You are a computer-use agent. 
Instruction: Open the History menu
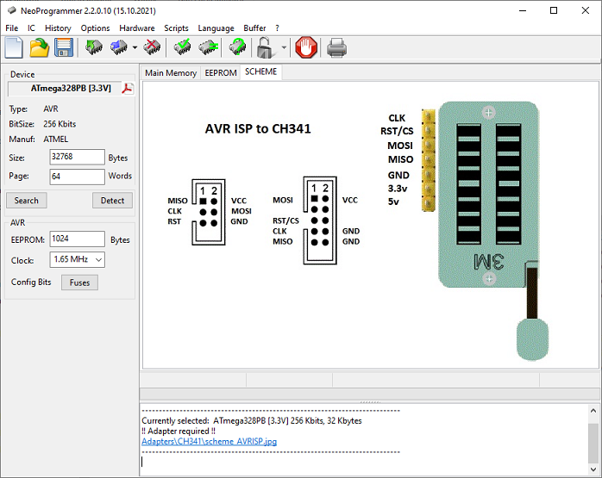(58, 28)
